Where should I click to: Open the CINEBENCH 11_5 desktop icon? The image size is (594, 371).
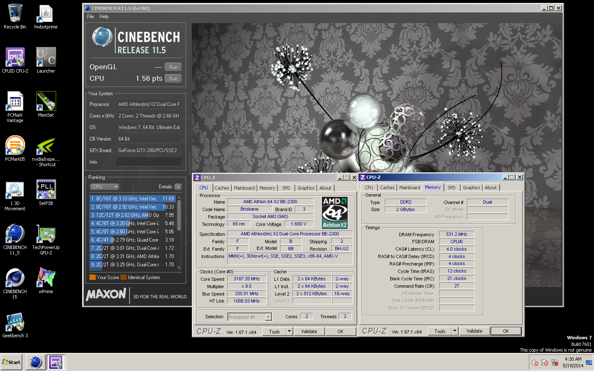point(15,240)
